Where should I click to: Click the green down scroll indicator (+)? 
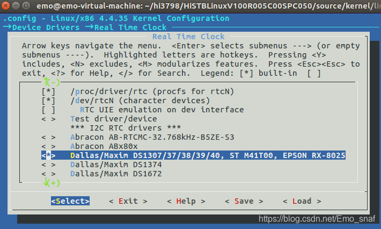click(x=52, y=183)
